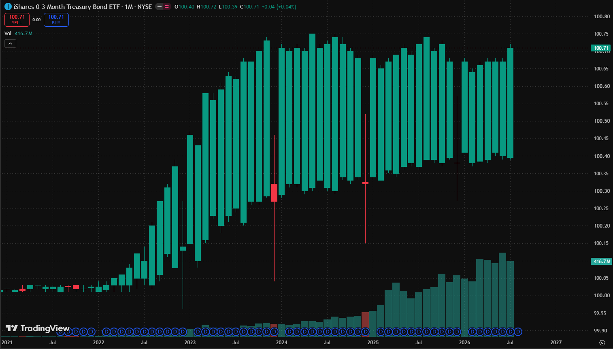
Task: Click the 100.50 price axis label
Action: tap(602, 121)
